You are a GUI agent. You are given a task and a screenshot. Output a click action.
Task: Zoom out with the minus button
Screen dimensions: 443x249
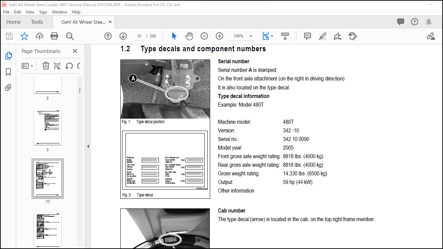(204, 36)
